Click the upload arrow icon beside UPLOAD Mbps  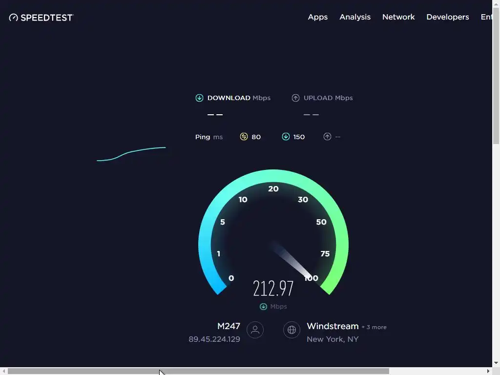pyautogui.click(x=295, y=98)
